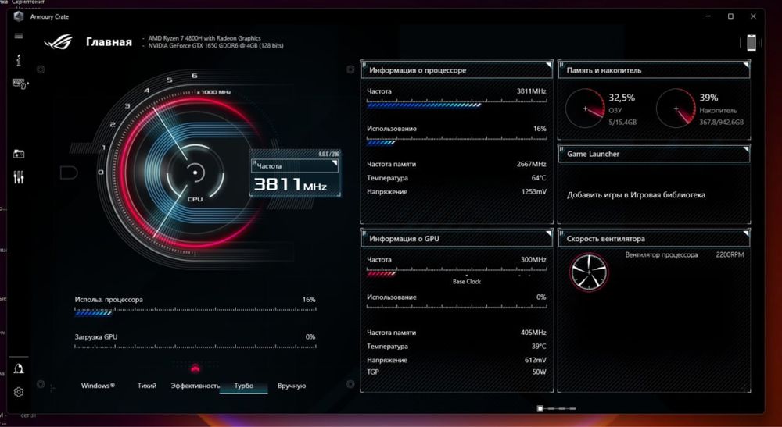This screenshot has width=782, height=427.
Task: Click the ОЗУ memory gauge dial
Action: tap(586, 108)
